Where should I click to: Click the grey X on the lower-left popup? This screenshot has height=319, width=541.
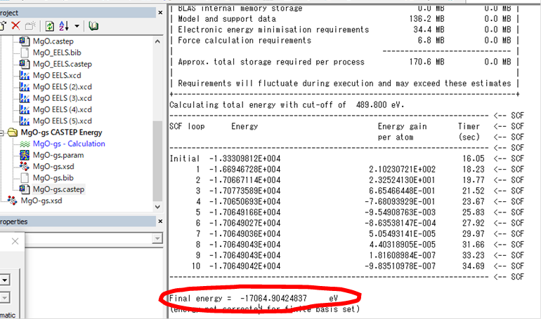[x=15, y=241]
